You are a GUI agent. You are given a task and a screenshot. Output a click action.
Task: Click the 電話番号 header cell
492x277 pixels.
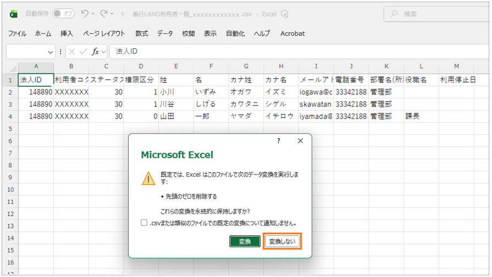[351, 80]
